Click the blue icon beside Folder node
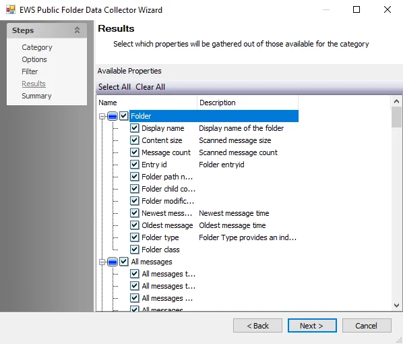The image size is (403, 344). (113, 116)
